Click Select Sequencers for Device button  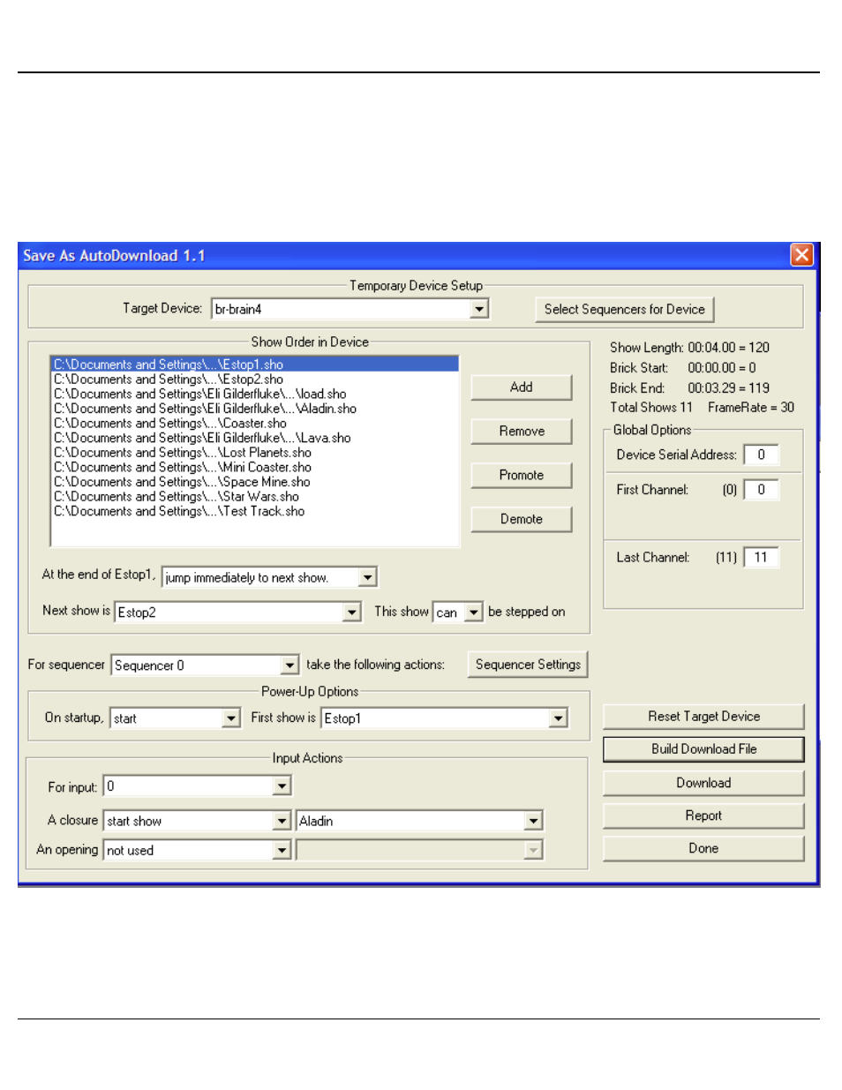[624, 309]
